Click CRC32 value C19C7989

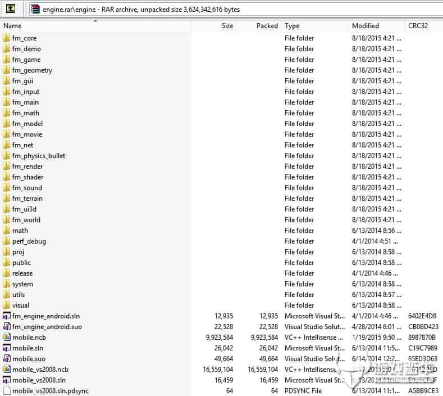pos(423,348)
